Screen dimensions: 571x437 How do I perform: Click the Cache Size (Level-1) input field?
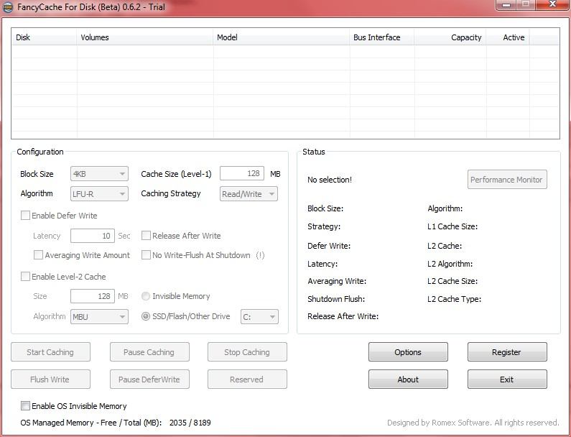[x=242, y=173]
